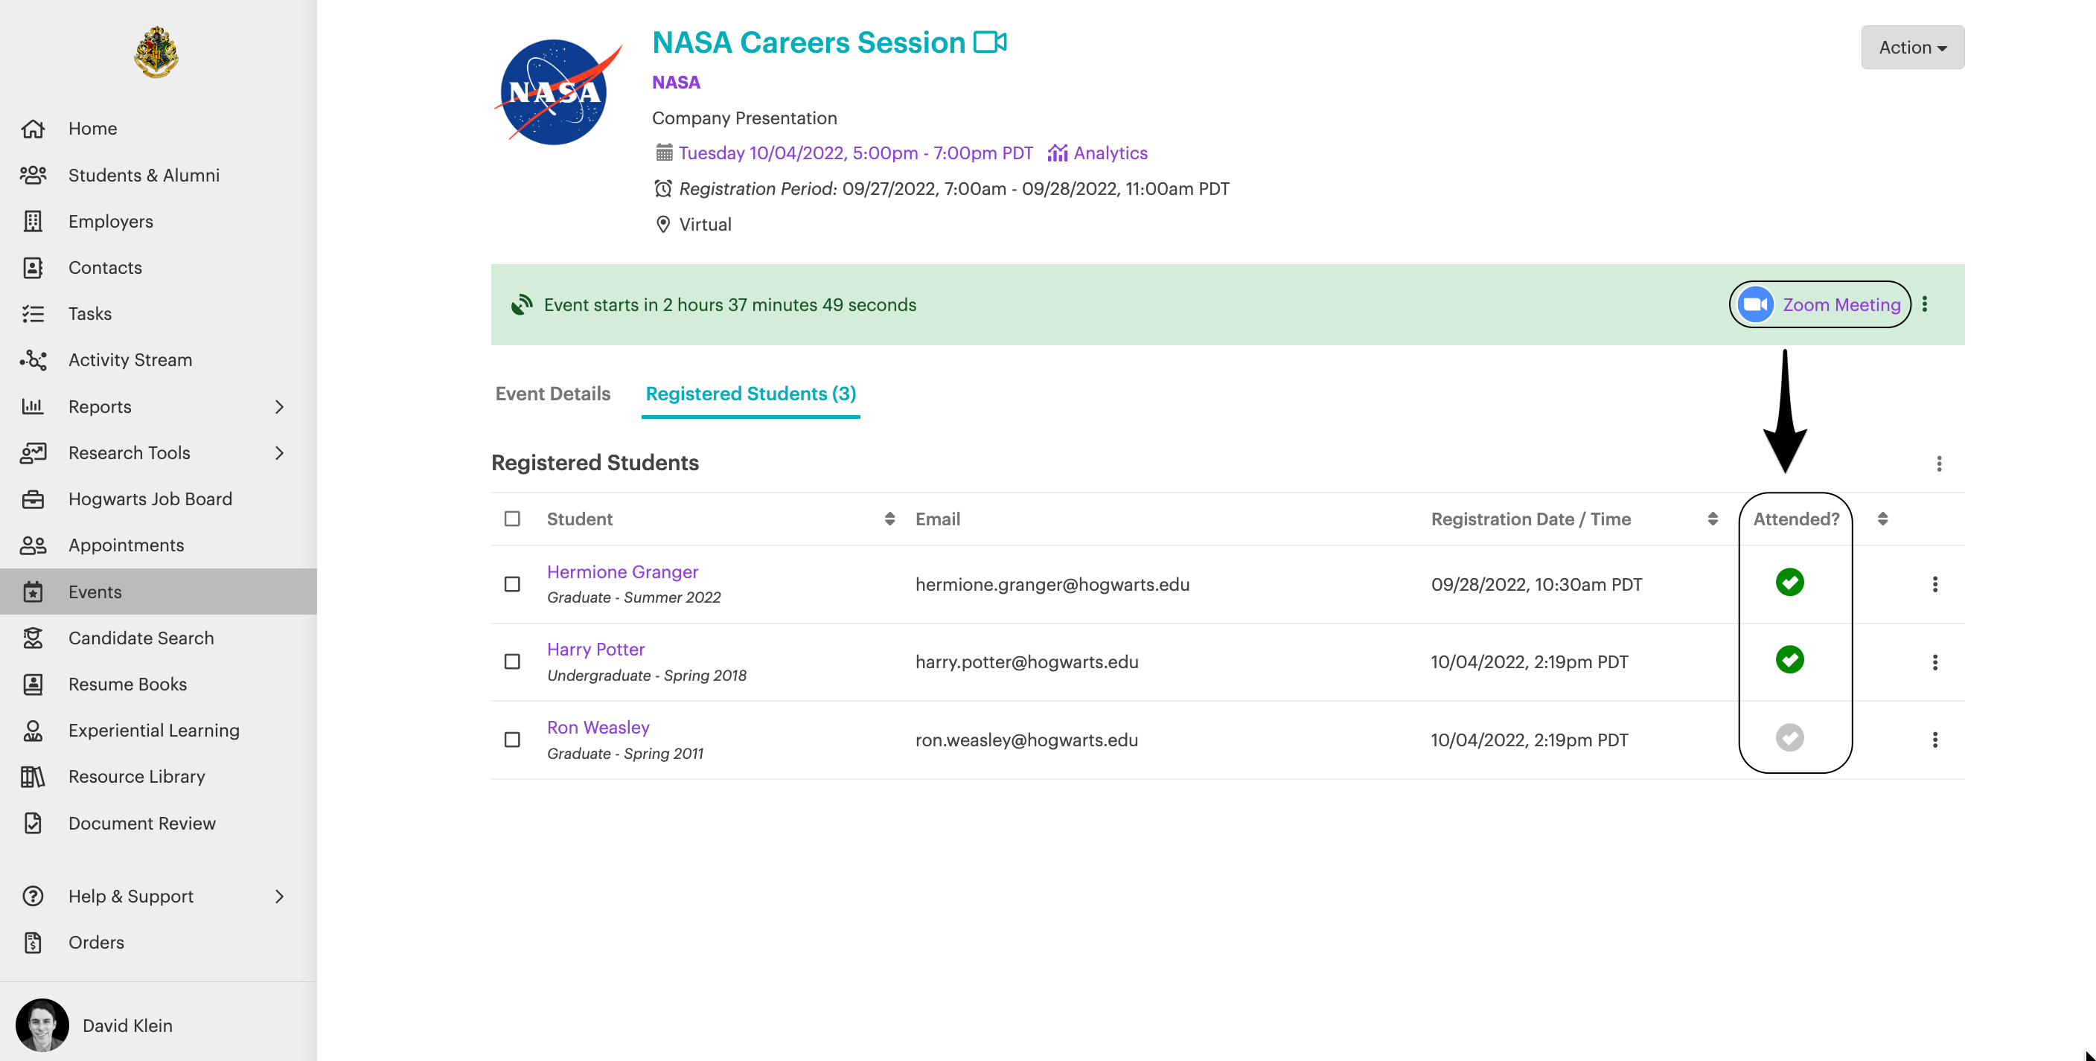The image size is (2096, 1061).
Task: Click the NASA company logo
Action: [x=557, y=92]
